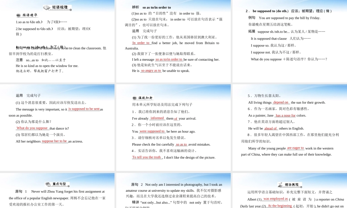Click the 短语精华 section badge
The height and width of the screenshot is (208, 347).
coord(27,15)
